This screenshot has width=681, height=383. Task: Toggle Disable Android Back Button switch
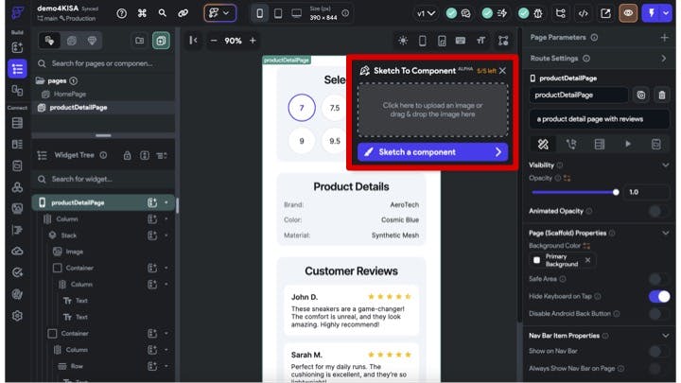(659, 314)
